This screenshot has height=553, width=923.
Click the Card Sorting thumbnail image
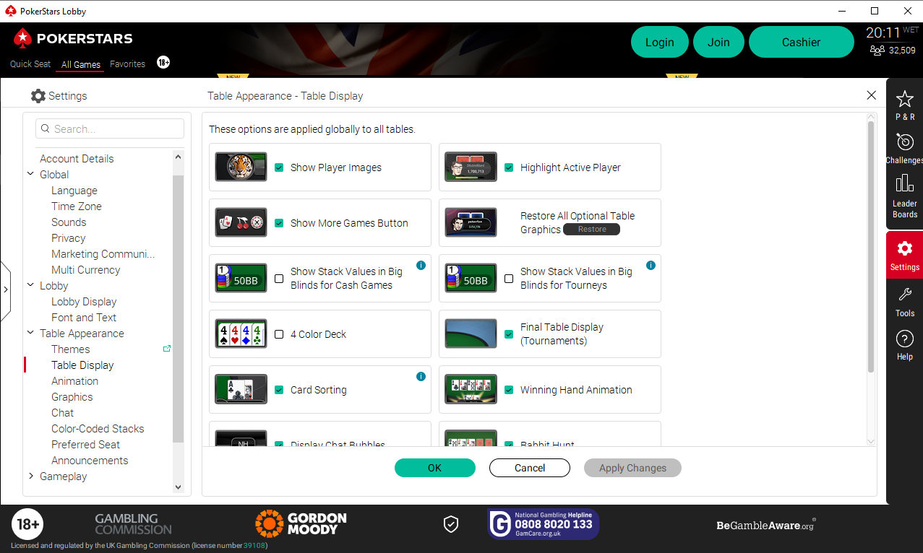pos(241,389)
